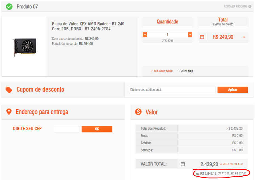Increase quantity with the up arrow
The image size is (256, 180).
click(x=190, y=35)
